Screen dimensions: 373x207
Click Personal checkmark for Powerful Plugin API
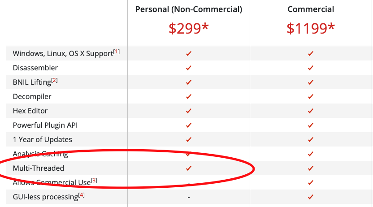click(x=189, y=125)
